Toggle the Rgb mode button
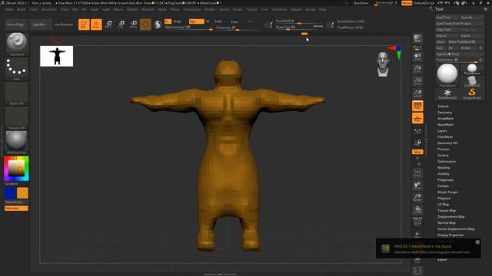Viewport: 492px width, 276px height. 197,21
